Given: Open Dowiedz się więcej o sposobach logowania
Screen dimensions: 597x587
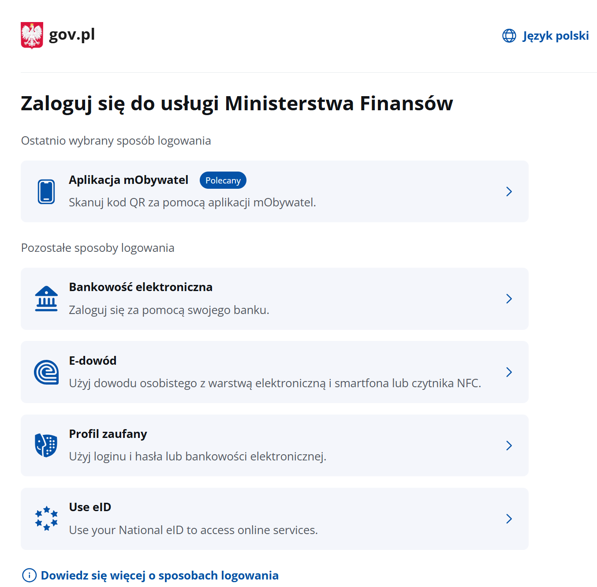Looking at the screenshot, I should (x=160, y=576).
